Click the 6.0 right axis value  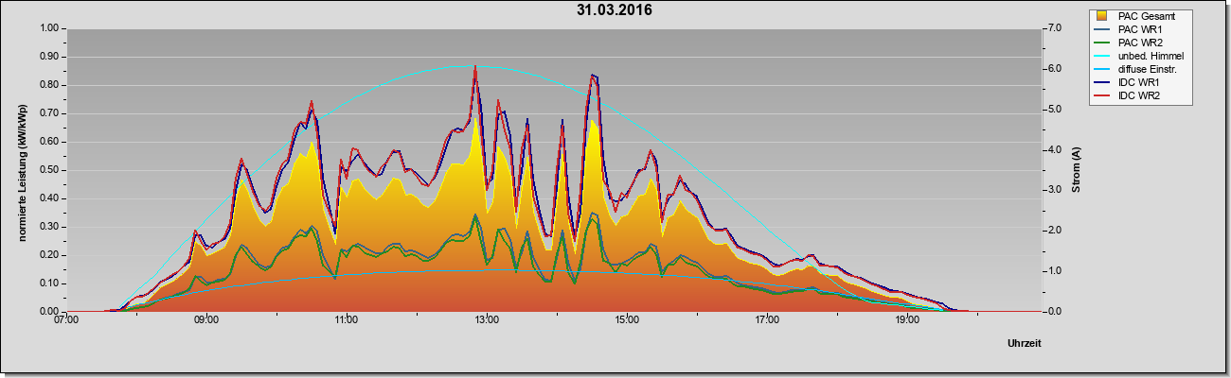1057,69
